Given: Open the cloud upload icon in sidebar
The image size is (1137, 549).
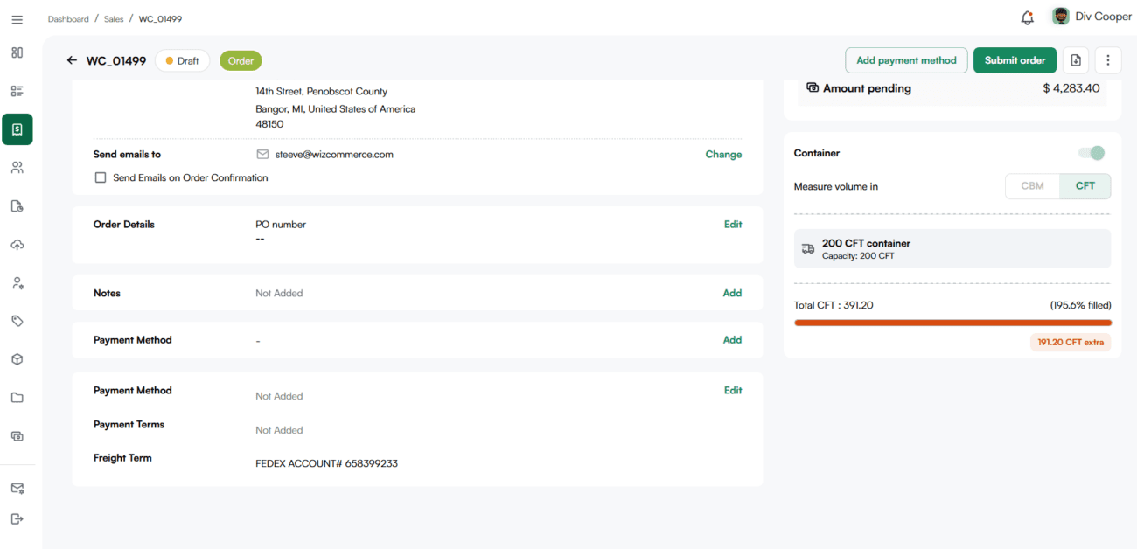Looking at the screenshot, I should point(17,245).
